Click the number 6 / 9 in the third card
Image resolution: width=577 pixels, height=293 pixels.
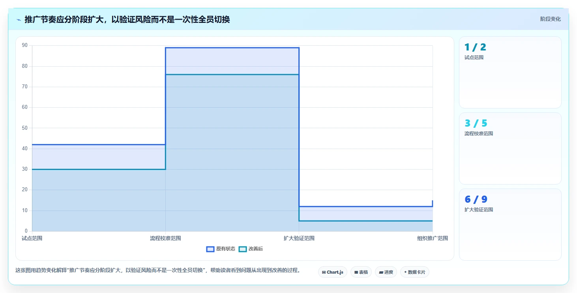pos(476,200)
